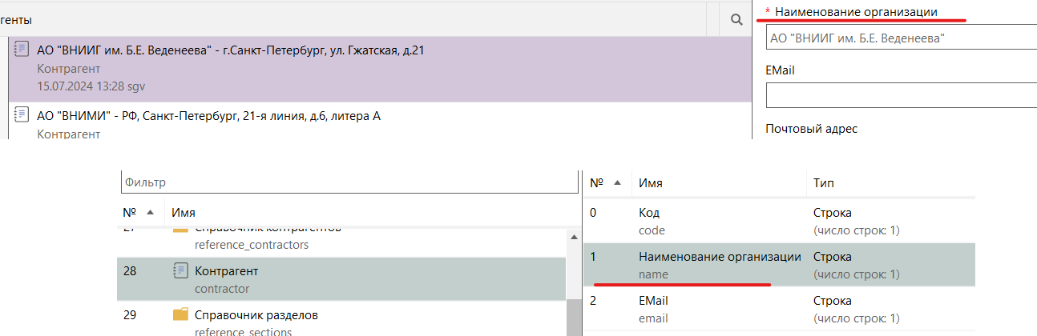Click the Контрагент document type icon
Image resolution: width=1037 pixels, height=336 pixels.
pyautogui.click(x=180, y=271)
